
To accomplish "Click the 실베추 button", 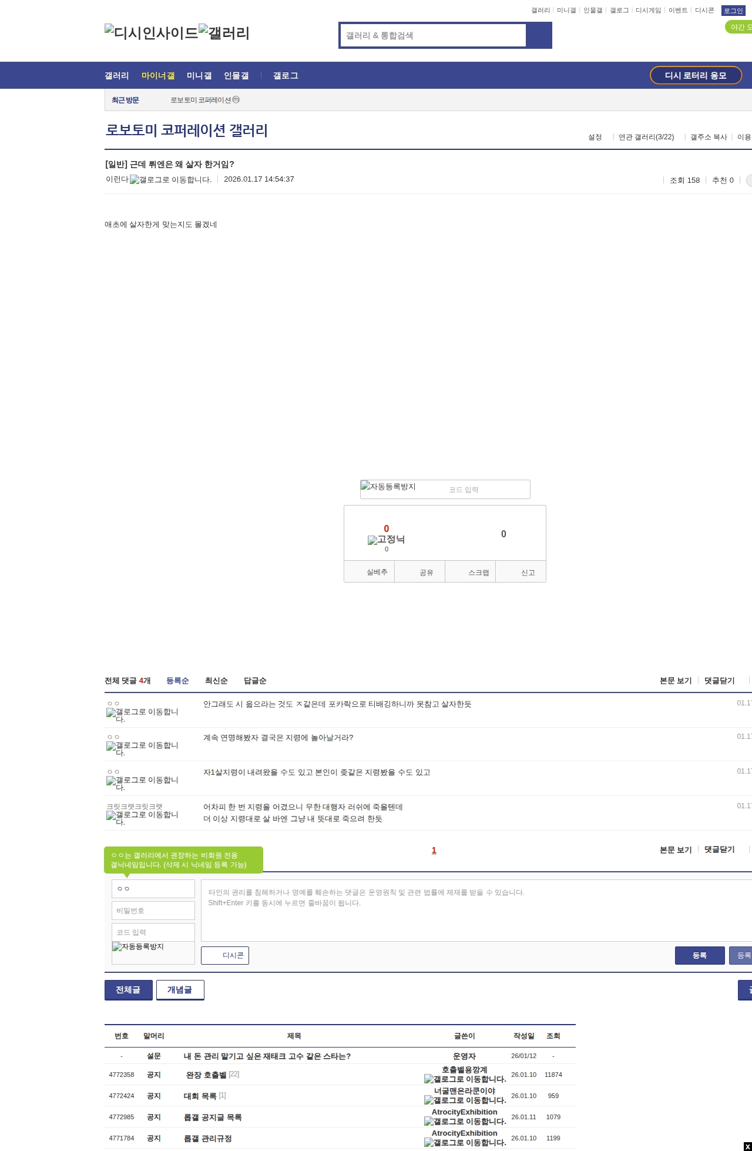I will (x=369, y=572).
